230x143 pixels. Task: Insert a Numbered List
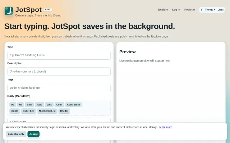coord(47,111)
